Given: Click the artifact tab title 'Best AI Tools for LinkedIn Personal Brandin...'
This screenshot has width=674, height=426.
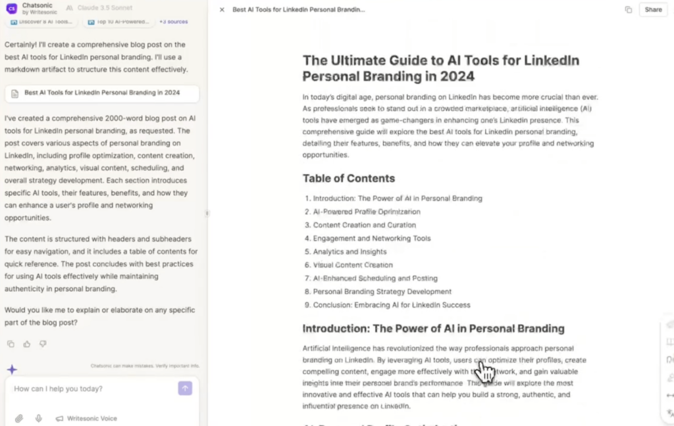Looking at the screenshot, I should click(298, 9).
